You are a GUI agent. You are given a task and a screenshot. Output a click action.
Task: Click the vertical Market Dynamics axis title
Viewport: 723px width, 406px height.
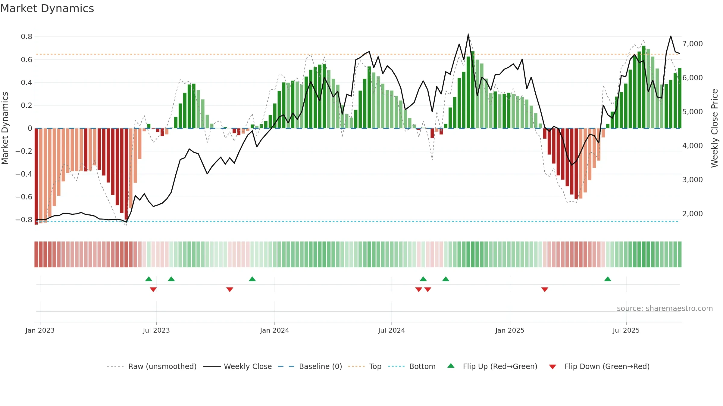(x=5, y=128)
